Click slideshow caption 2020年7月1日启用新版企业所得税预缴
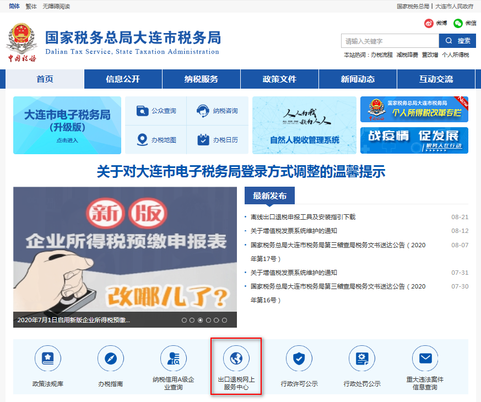 pos(74,320)
